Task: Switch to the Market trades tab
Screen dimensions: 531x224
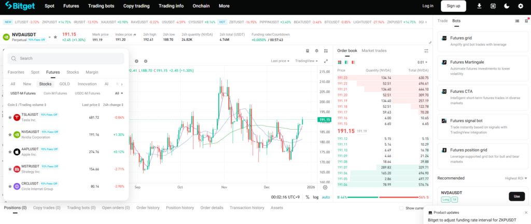Action: (374, 51)
